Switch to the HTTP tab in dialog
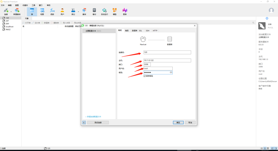The height and width of the screenshot is (151, 278). tap(155, 31)
